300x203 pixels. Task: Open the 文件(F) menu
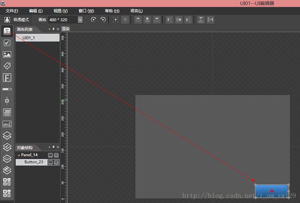[12, 11]
